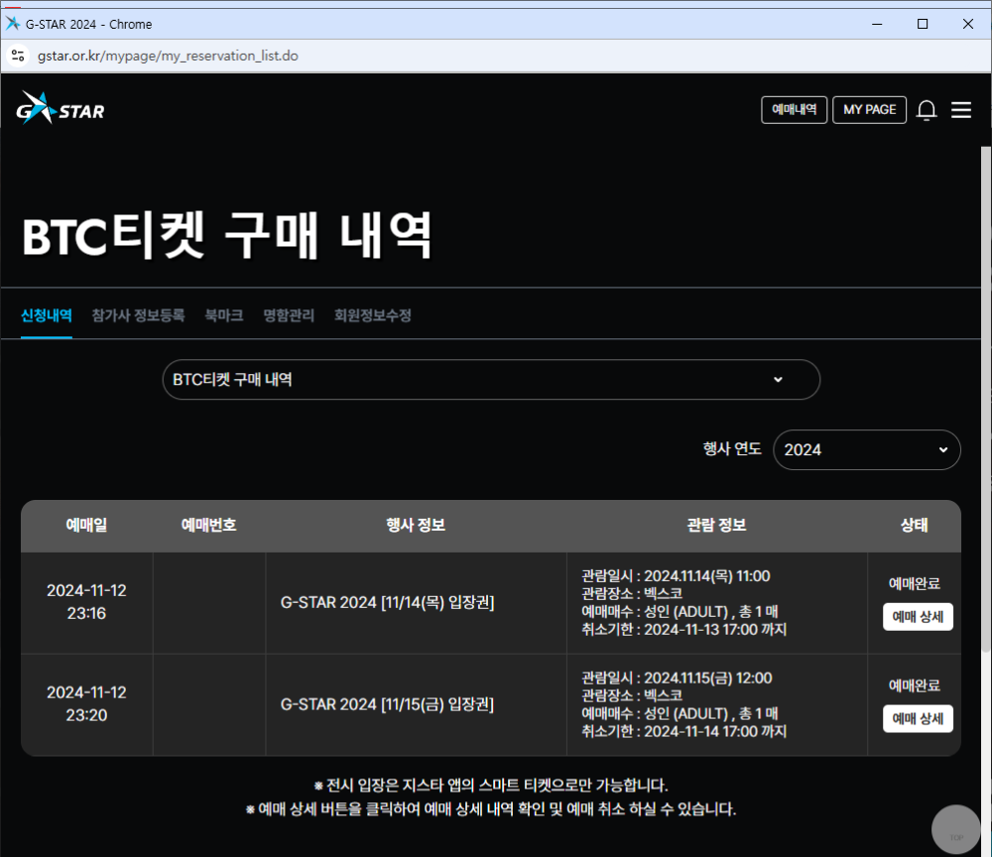Switch to 회원정보수정 tab
Image resolution: width=992 pixels, height=857 pixels.
point(373,315)
